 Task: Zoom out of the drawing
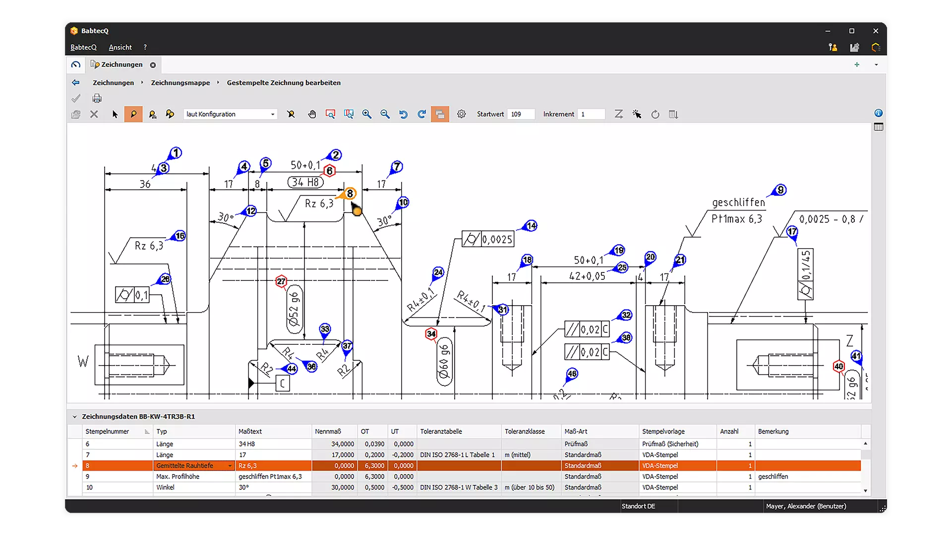pyautogui.click(x=385, y=114)
